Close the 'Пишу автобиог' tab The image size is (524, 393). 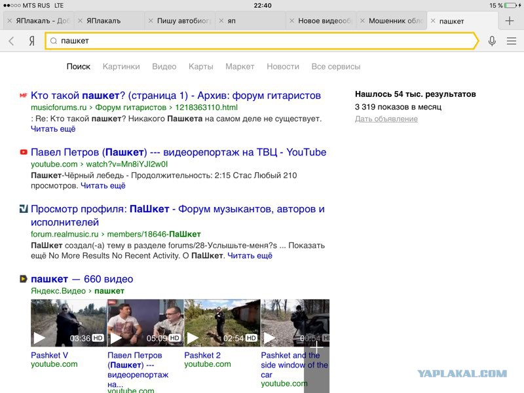click(x=151, y=21)
